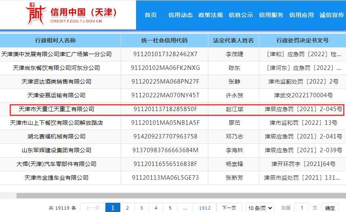Click the go-to page number input

[x=302, y=208]
